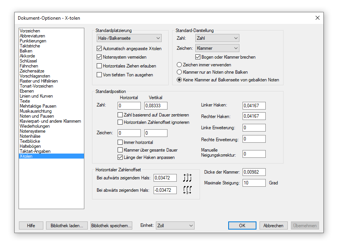Check Immer horizontal option
340x250 pixels.
point(120,142)
